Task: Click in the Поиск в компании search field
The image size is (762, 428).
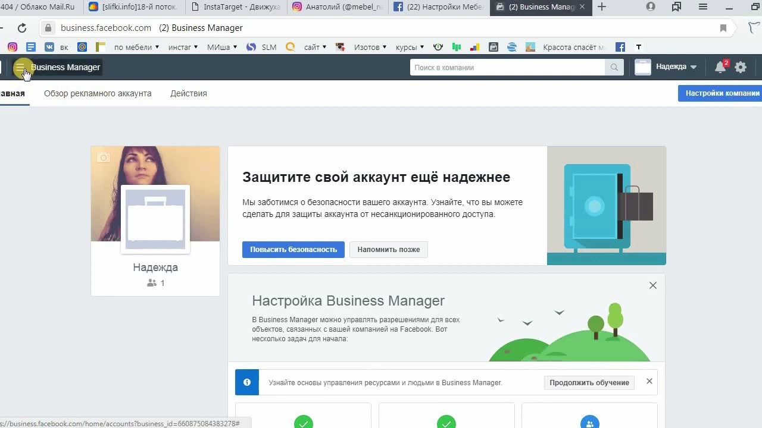Action: [x=508, y=68]
